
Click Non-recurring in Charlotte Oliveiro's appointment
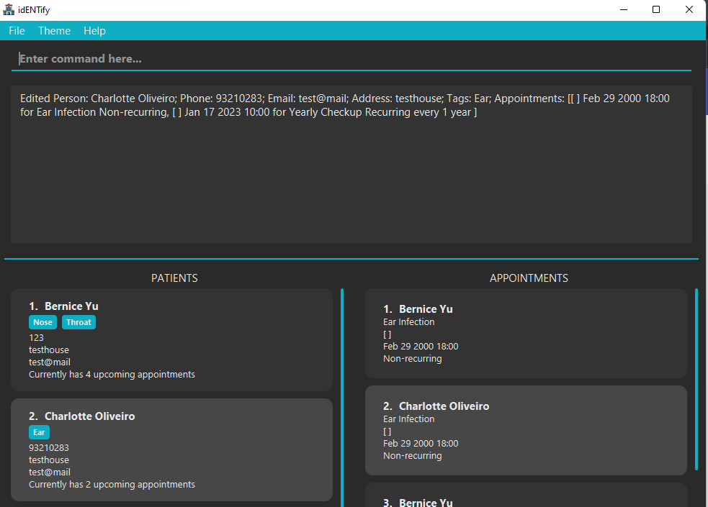[412, 456]
